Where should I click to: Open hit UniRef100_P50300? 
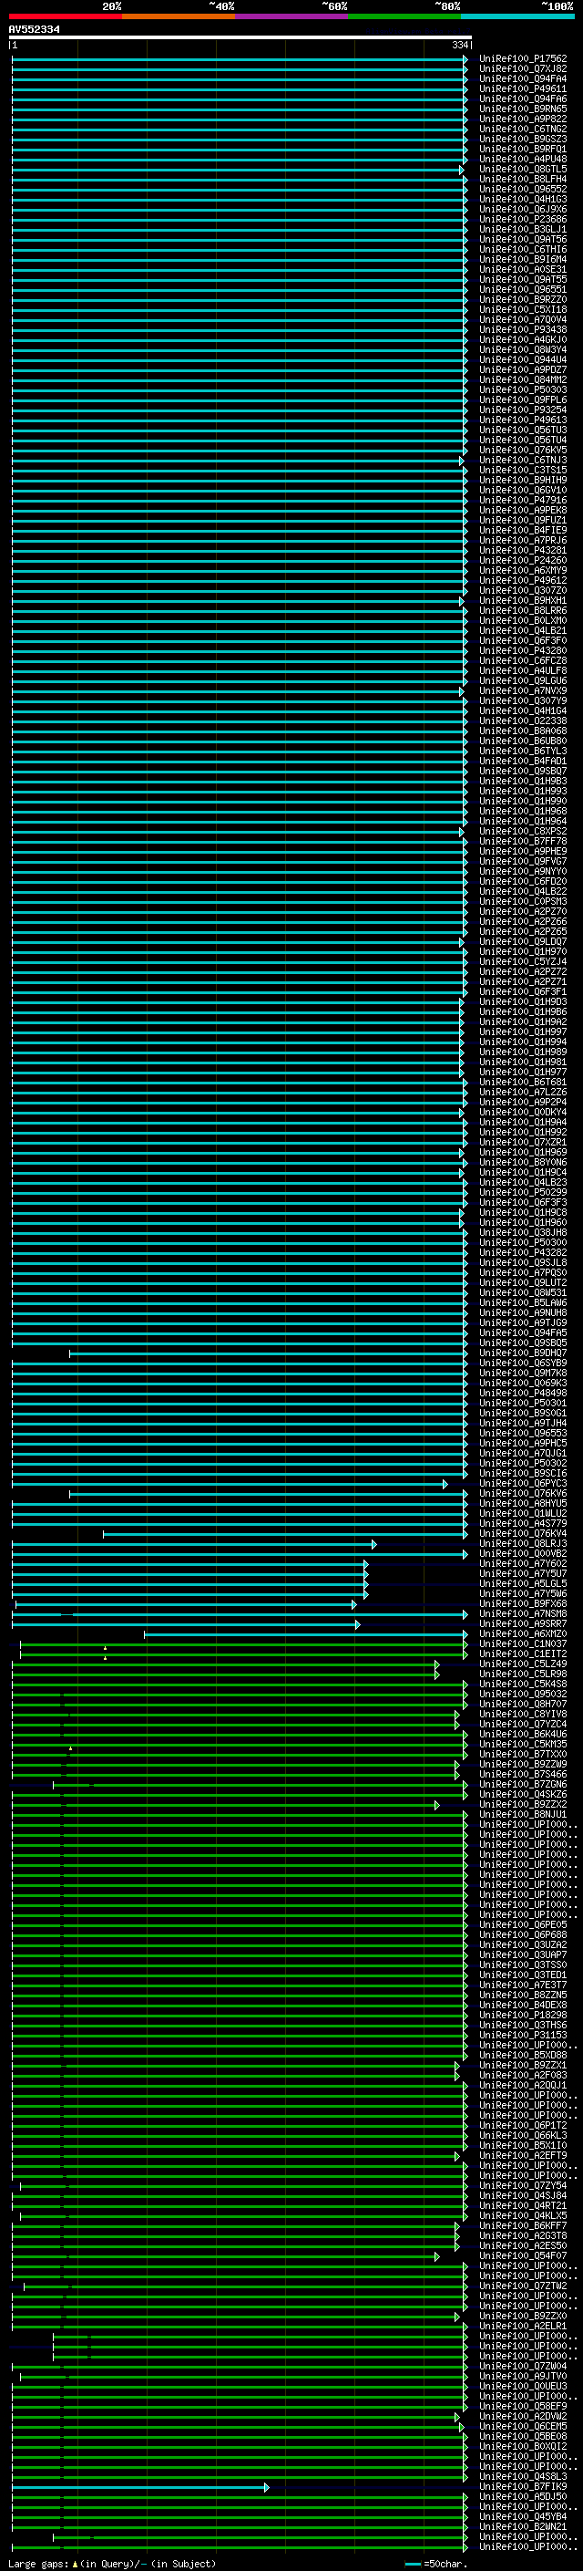point(523,1242)
